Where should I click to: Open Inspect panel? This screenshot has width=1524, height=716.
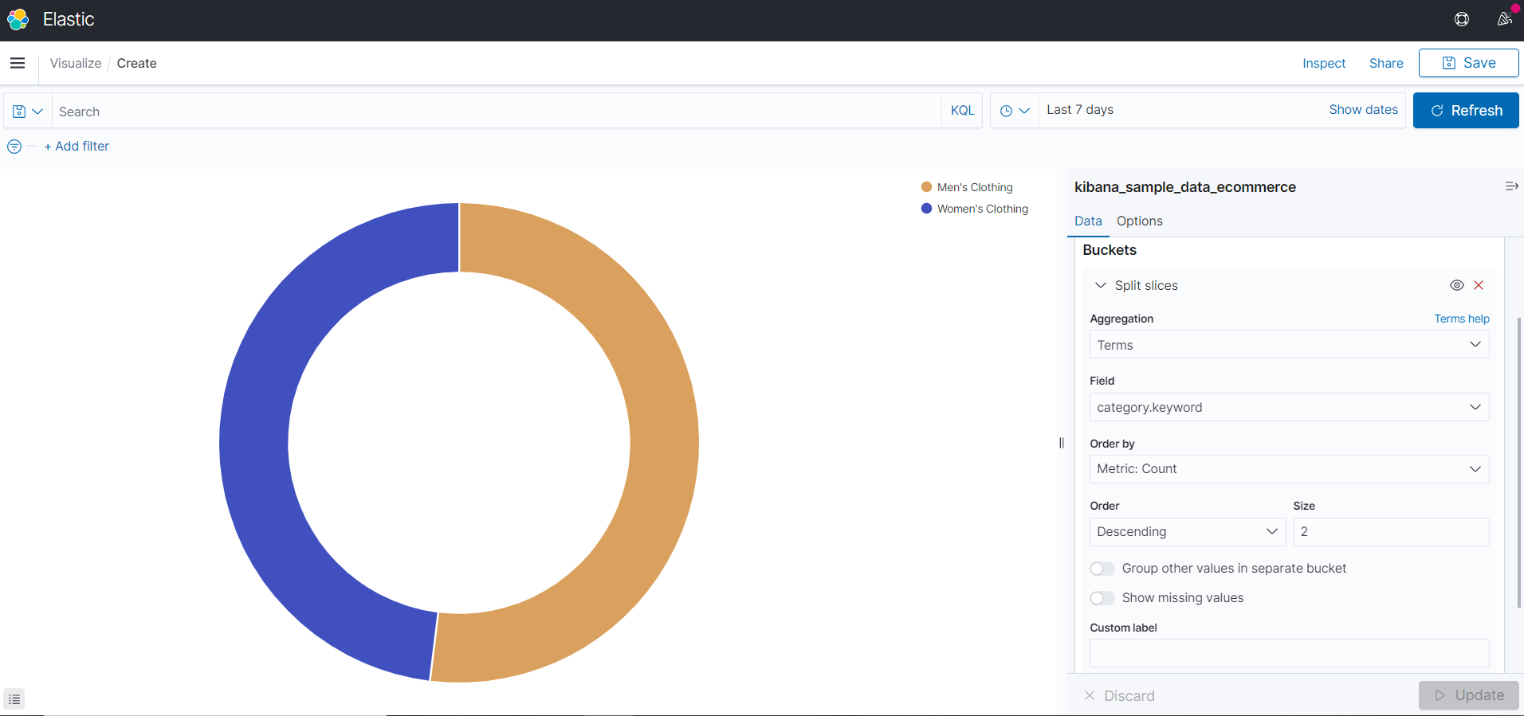click(1324, 63)
